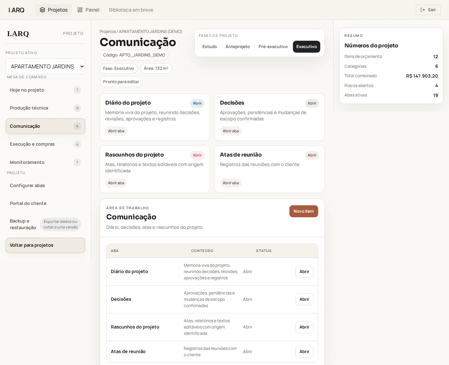Open Backup e restauração

[45, 224]
